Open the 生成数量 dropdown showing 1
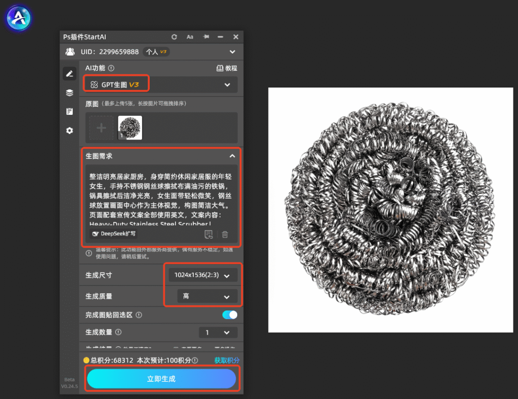The width and height of the screenshot is (518, 399). (218, 333)
